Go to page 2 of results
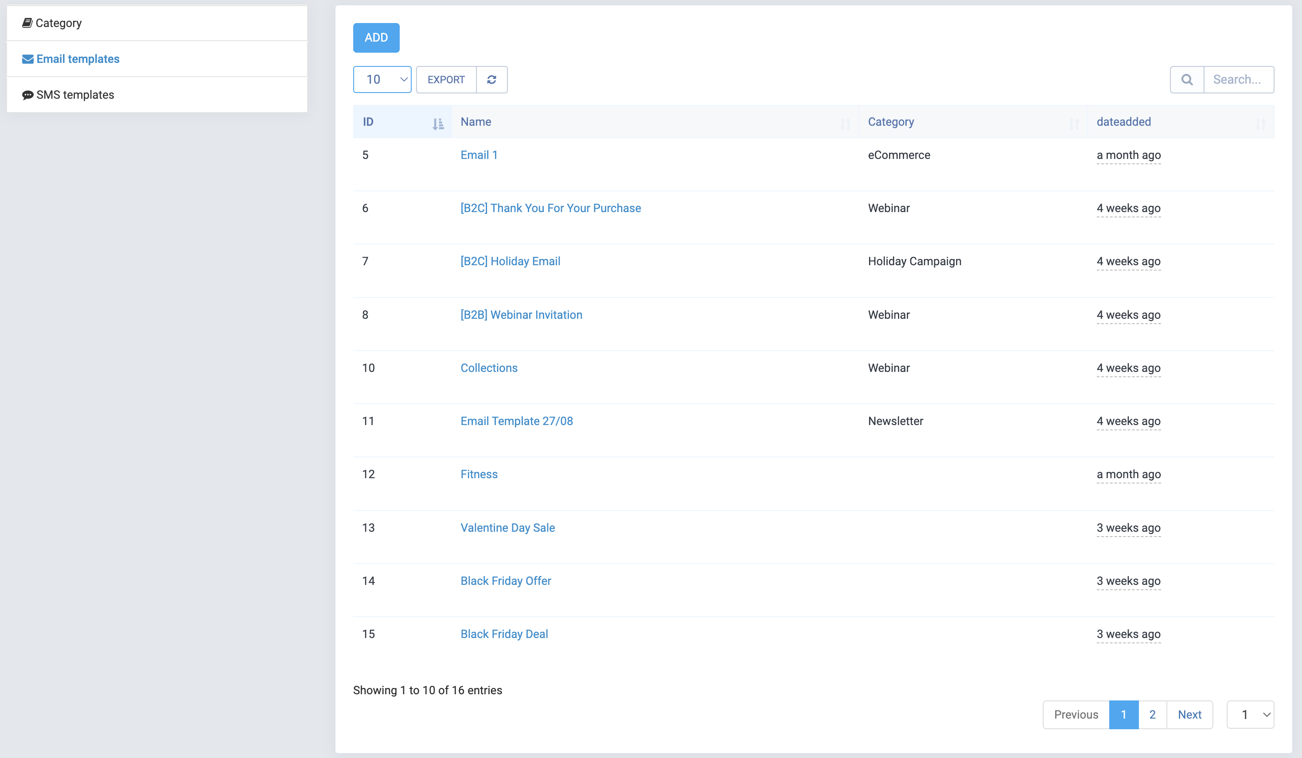The width and height of the screenshot is (1302, 758). [x=1152, y=715]
